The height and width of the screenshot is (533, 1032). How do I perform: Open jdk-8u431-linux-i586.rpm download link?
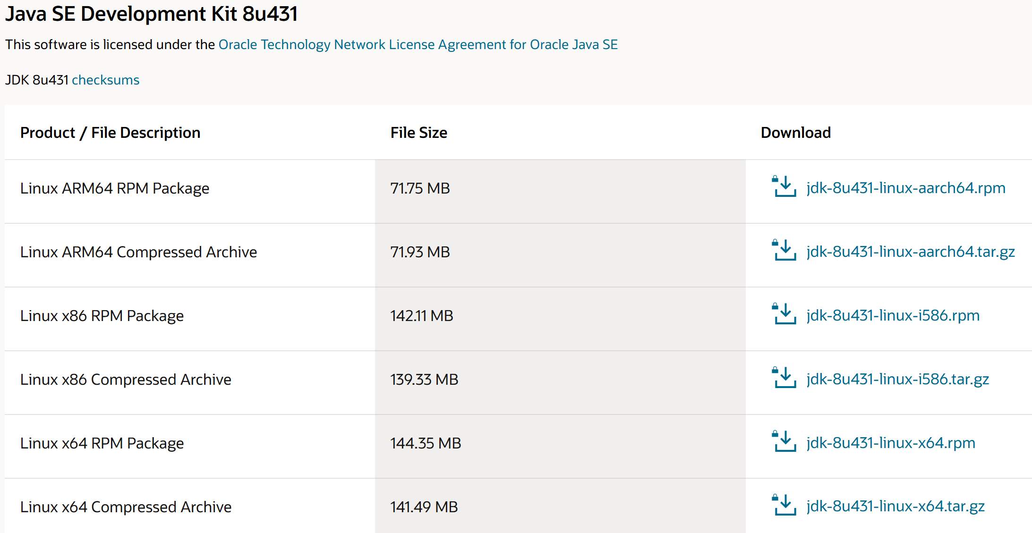click(893, 315)
